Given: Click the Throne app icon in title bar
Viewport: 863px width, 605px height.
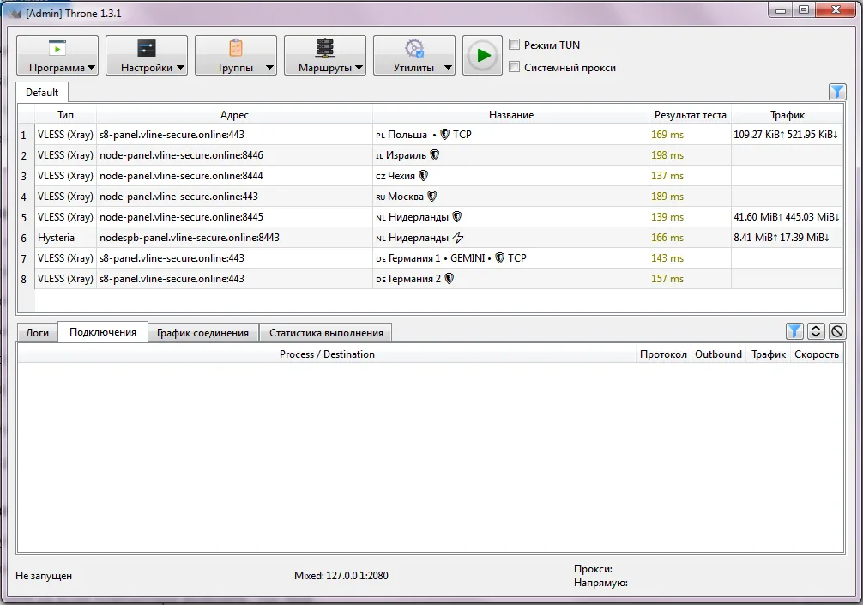Looking at the screenshot, I should (x=15, y=13).
